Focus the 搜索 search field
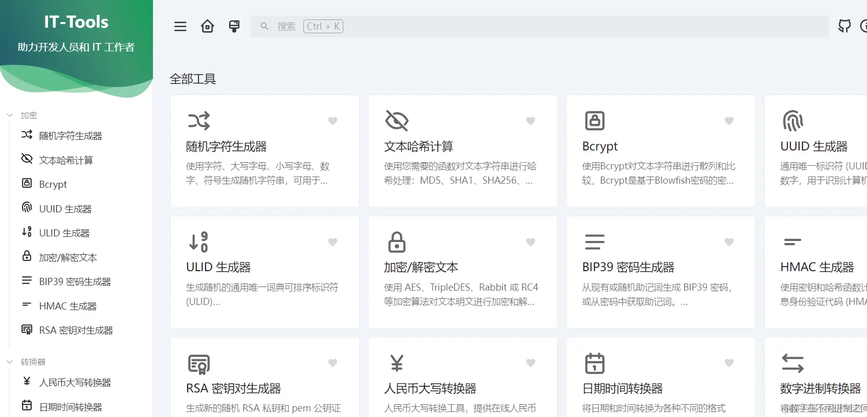 [x=540, y=26]
